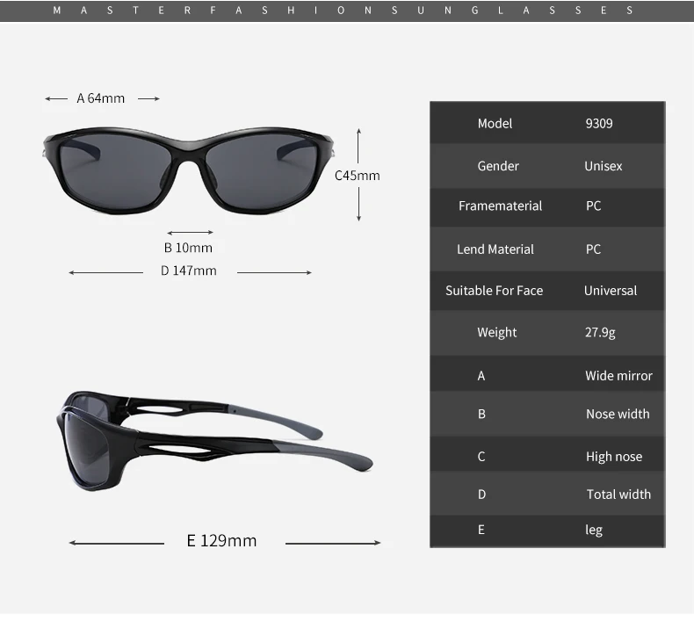Click the Wide mirror description
The image size is (694, 621).
618,376
